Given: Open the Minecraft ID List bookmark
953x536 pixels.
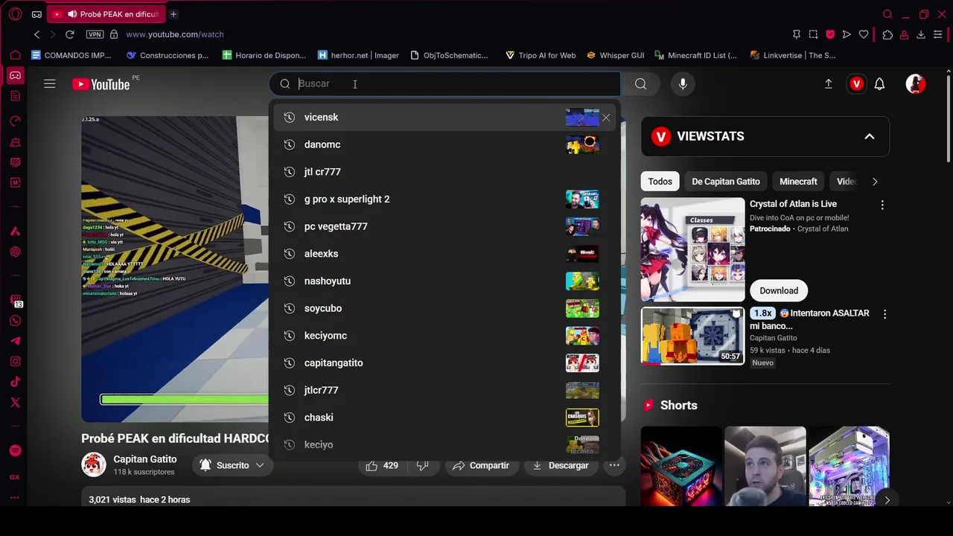Looking at the screenshot, I should point(695,55).
